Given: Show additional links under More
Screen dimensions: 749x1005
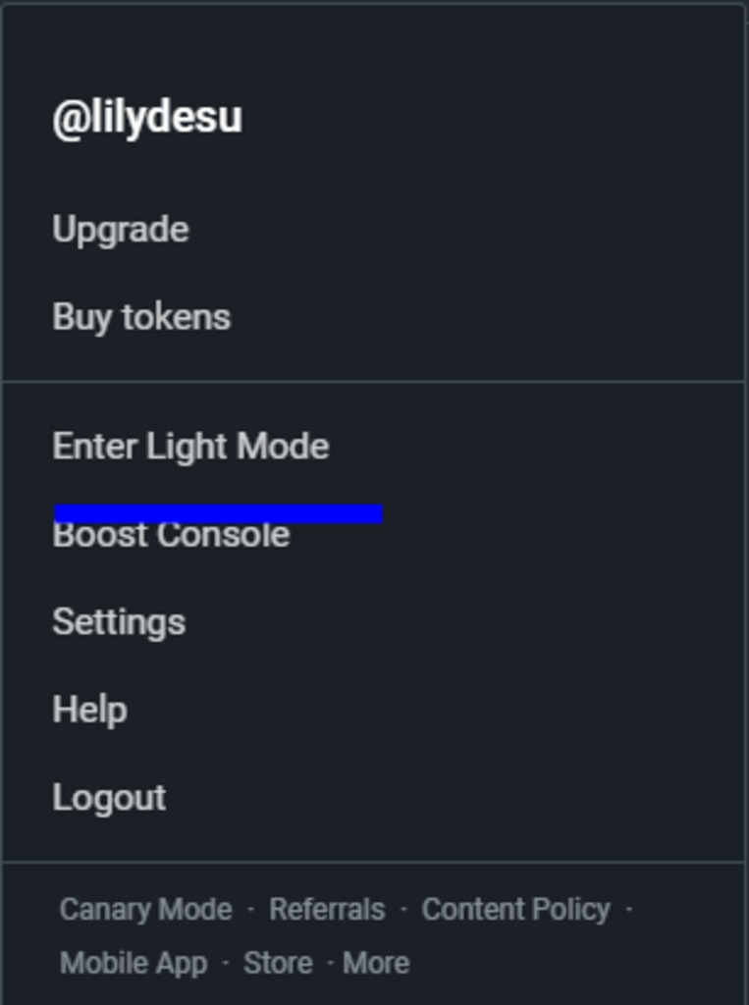Looking at the screenshot, I should [376, 963].
